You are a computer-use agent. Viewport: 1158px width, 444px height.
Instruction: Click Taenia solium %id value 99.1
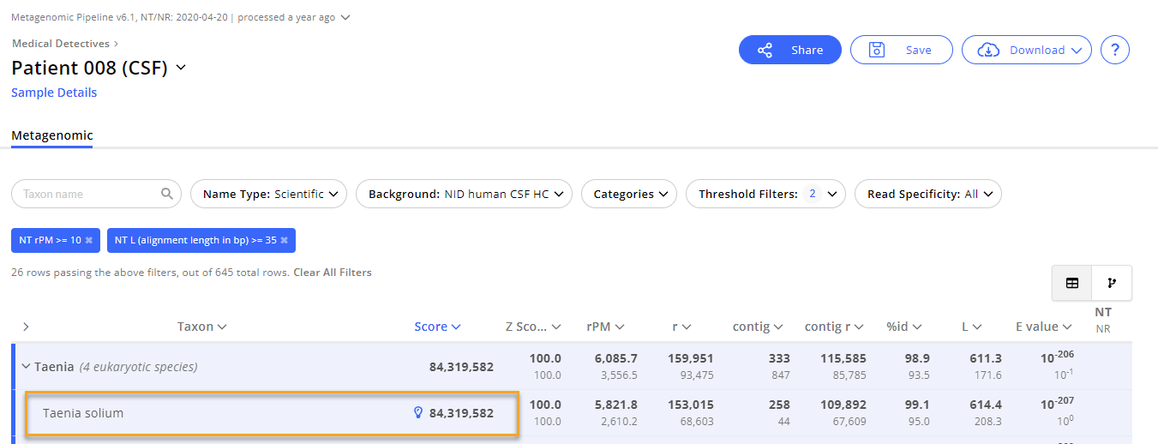pos(917,405)
